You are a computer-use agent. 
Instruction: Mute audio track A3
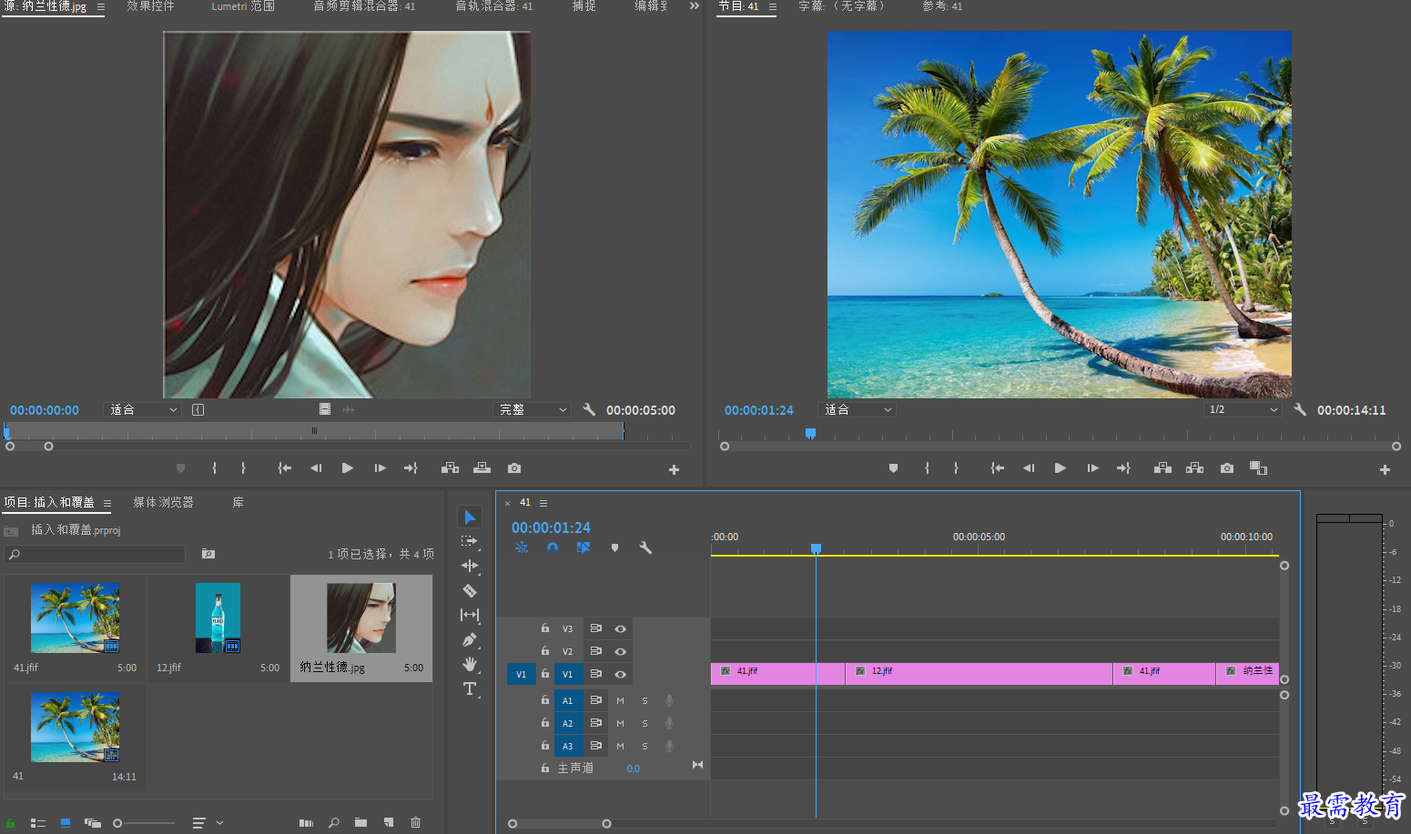pos(620,746)
